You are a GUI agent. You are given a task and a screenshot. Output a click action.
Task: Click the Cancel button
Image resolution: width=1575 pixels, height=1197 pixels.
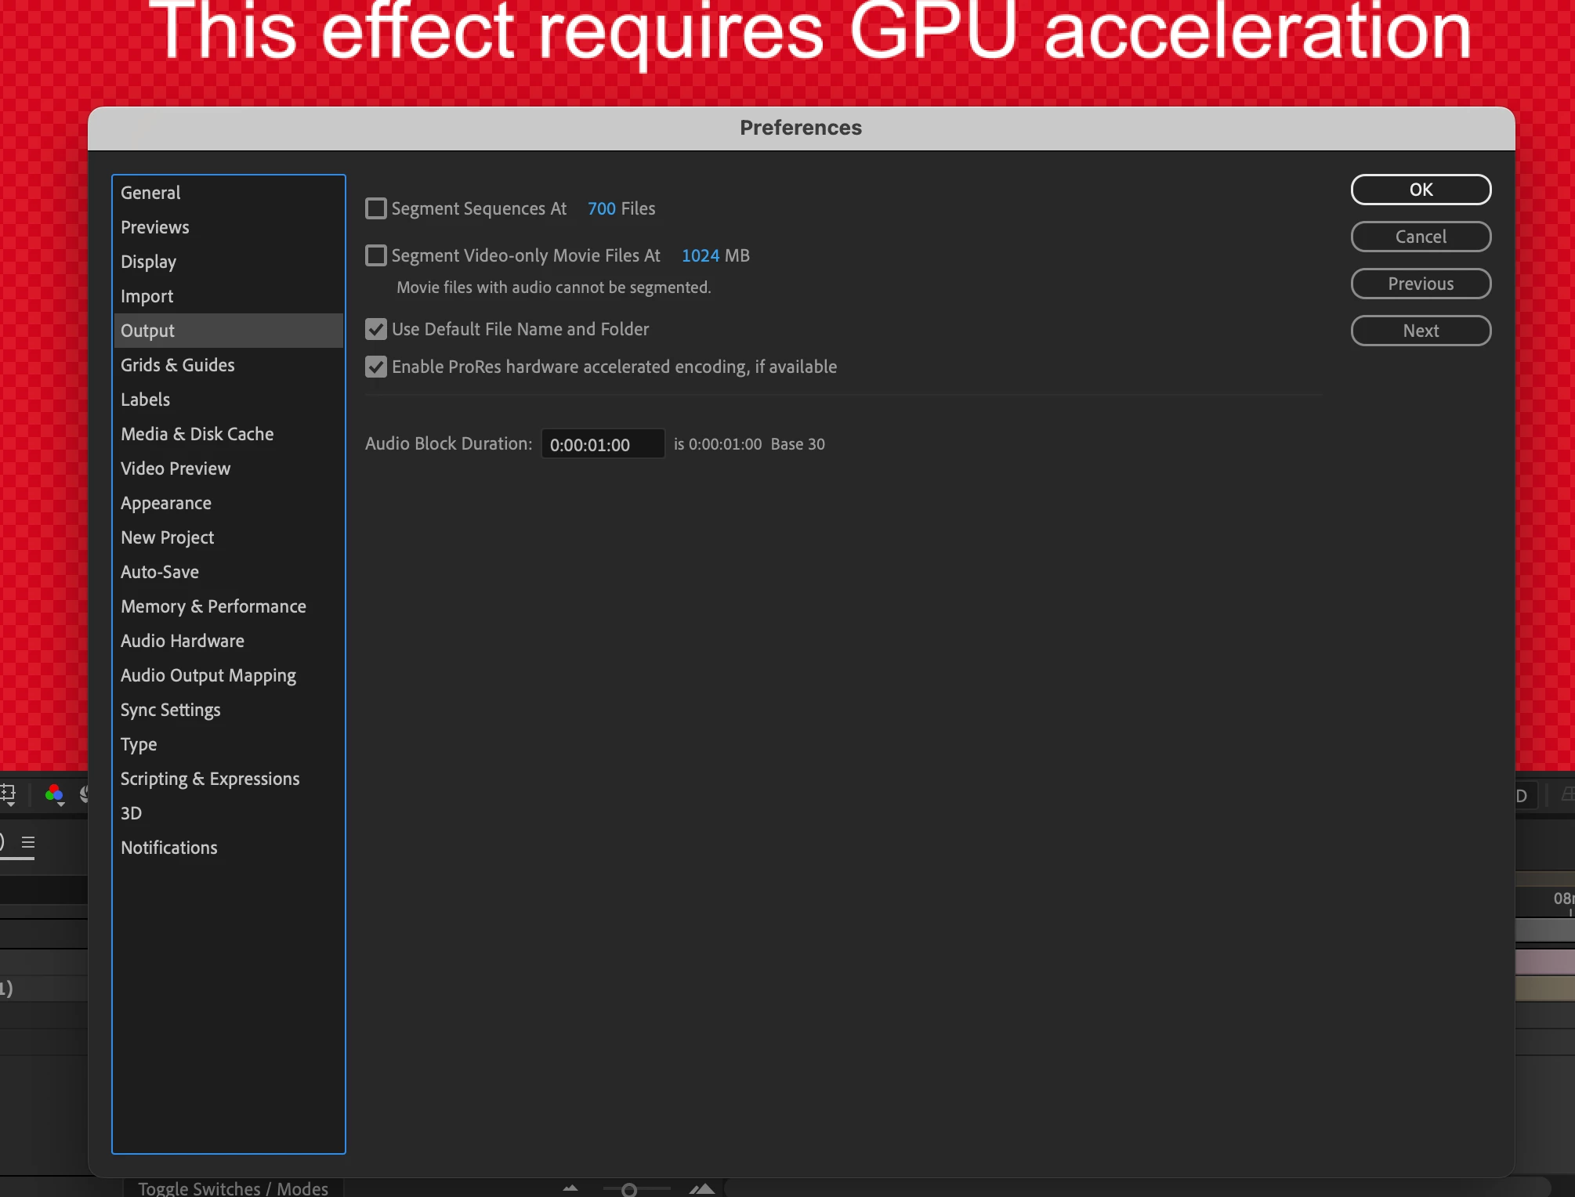[x=1420, y=237]
